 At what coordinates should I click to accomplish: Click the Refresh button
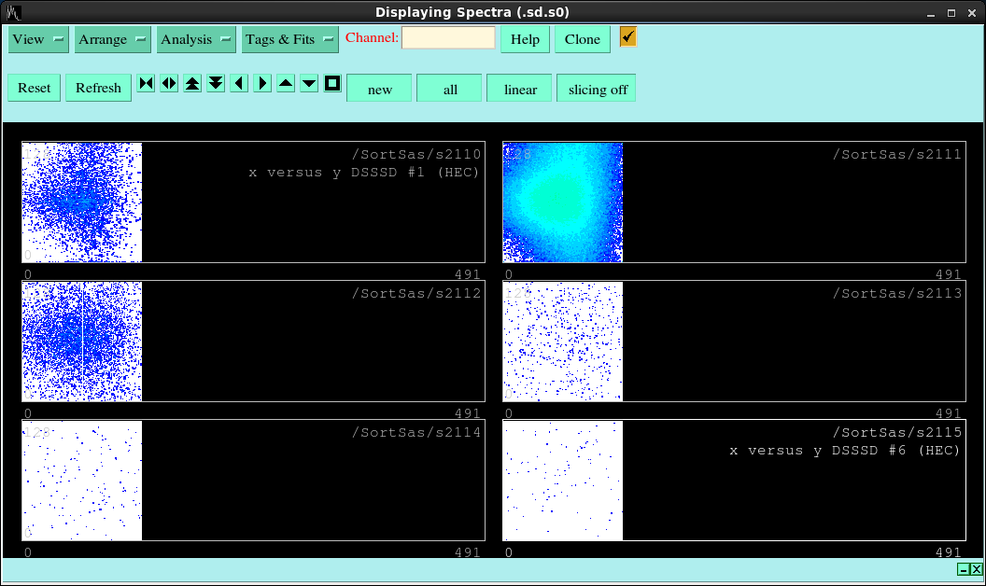98,88
